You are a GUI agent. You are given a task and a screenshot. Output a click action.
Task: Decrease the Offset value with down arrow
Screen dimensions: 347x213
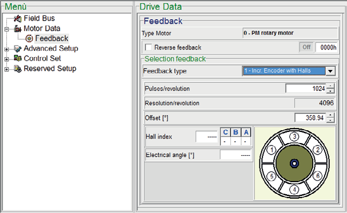(330, 120)
